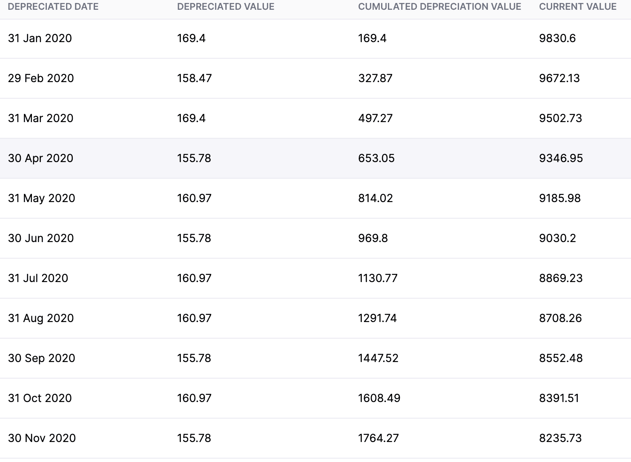Click depreciated value 158.47
This screenshot has height=462, width=631.
[x=194, y=78]
